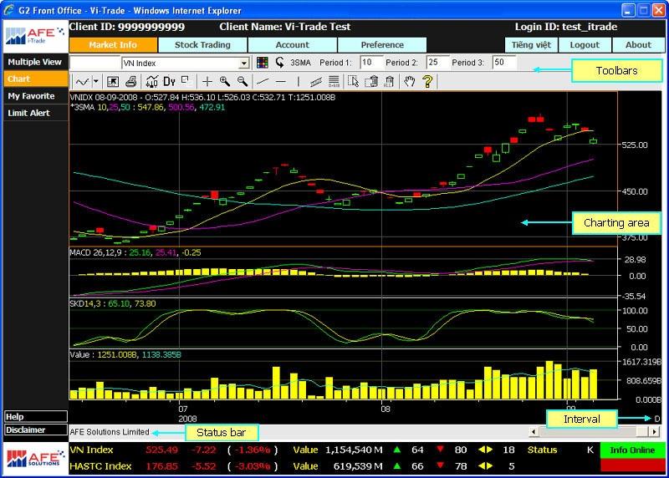Screen dimensions: 669x478
Task: Switch to the Market Info tab
Action: [x=113, y=45]
